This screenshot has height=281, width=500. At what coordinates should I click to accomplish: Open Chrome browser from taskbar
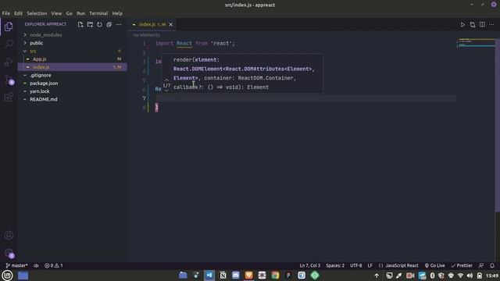(x=275, y=276)
